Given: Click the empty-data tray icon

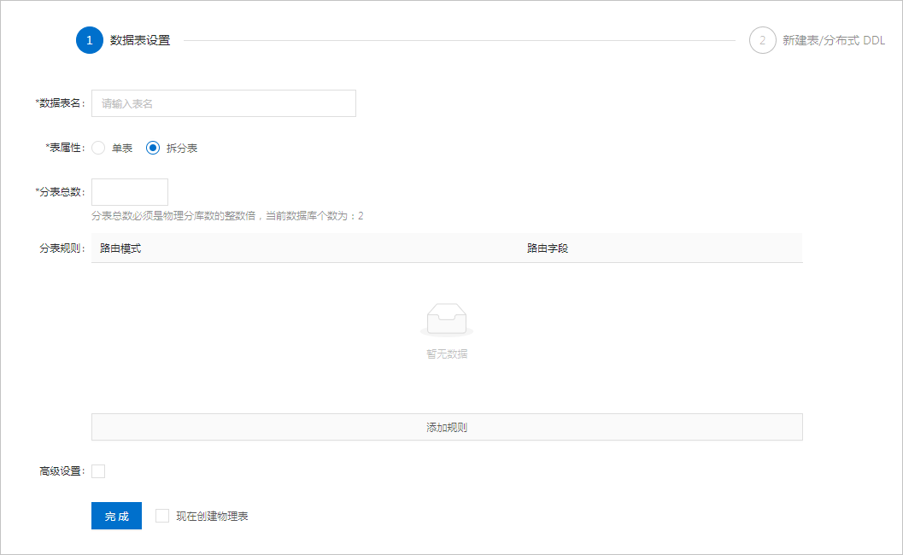Looking at the screenshot, I should tap(447, 319).
